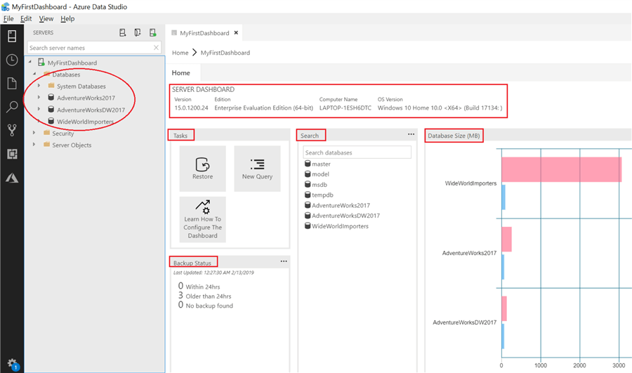Expand the AdventureWorks2017 tree node
This screenshot has width=632, height=373.
point(39,97)
